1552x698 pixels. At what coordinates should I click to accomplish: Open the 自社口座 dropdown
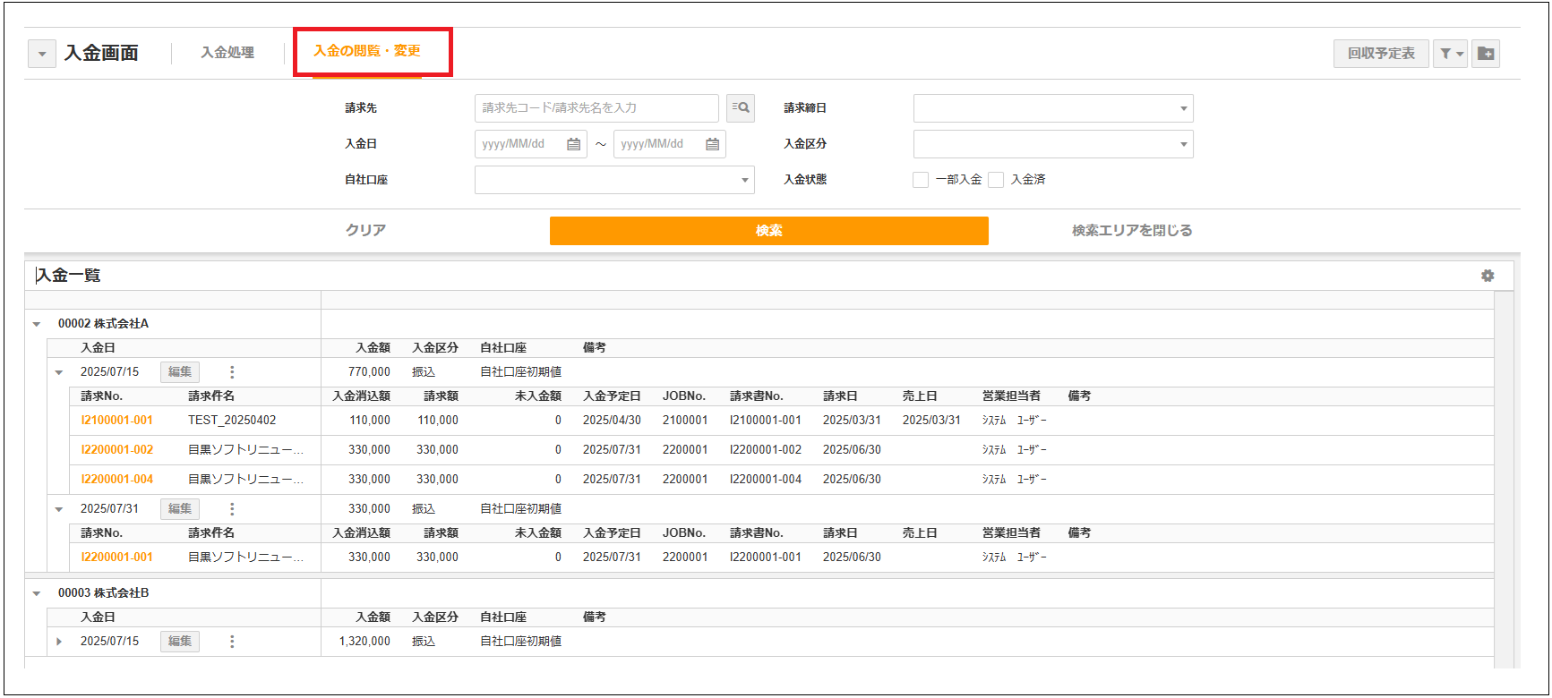click(x=614, y=180)
